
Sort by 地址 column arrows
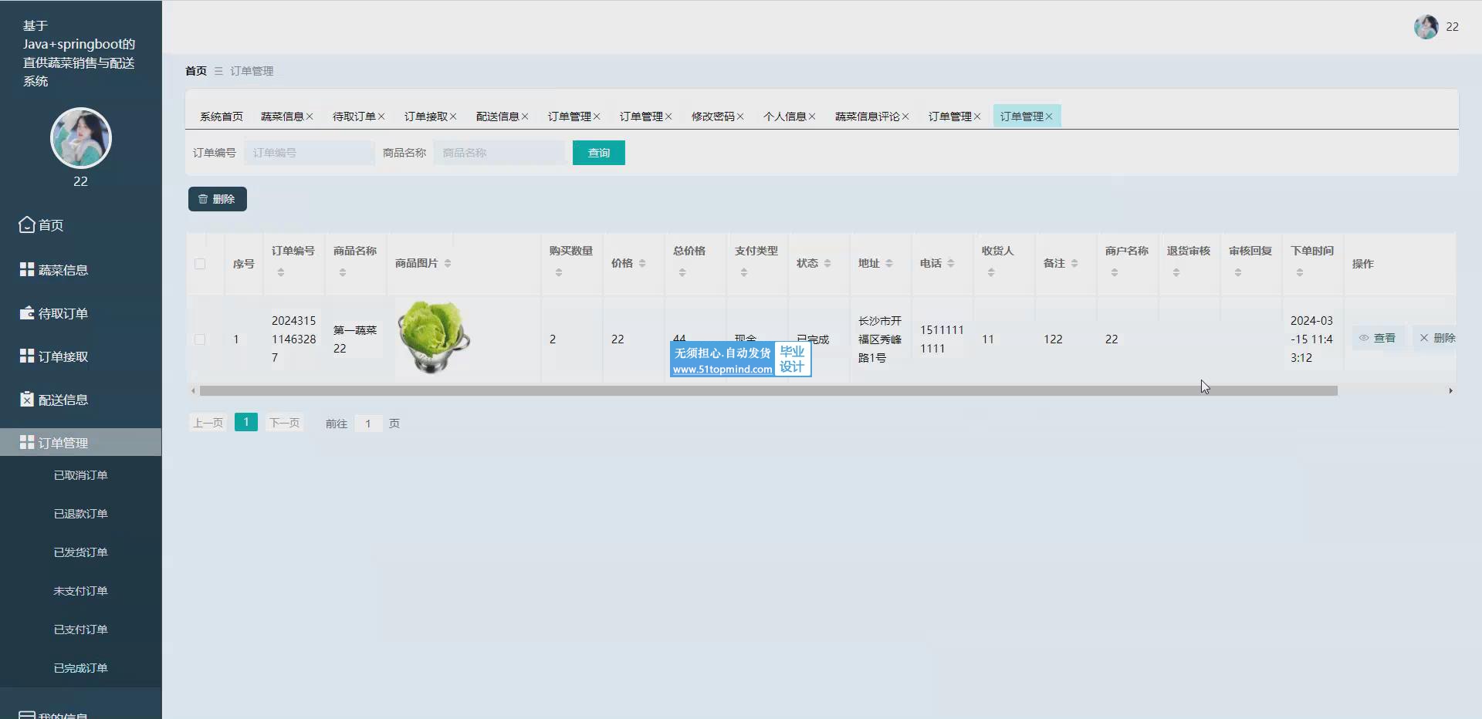click(889, 263)
